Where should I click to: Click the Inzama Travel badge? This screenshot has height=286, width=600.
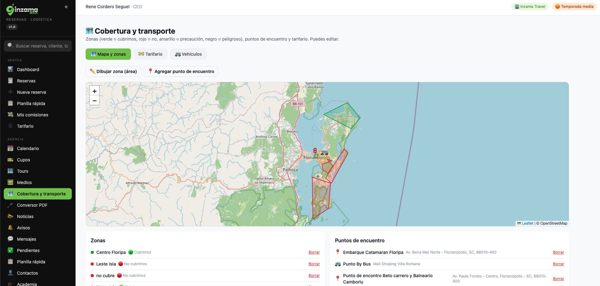click(x=530, y=6)
